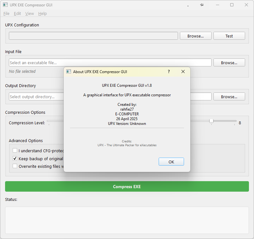Click the About dialog title bar icon
This screenshot has width=254, height=239.
[x=69, y=72]
